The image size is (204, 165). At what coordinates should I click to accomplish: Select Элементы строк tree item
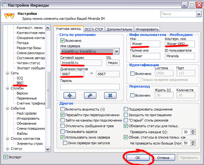click(30, 144)
